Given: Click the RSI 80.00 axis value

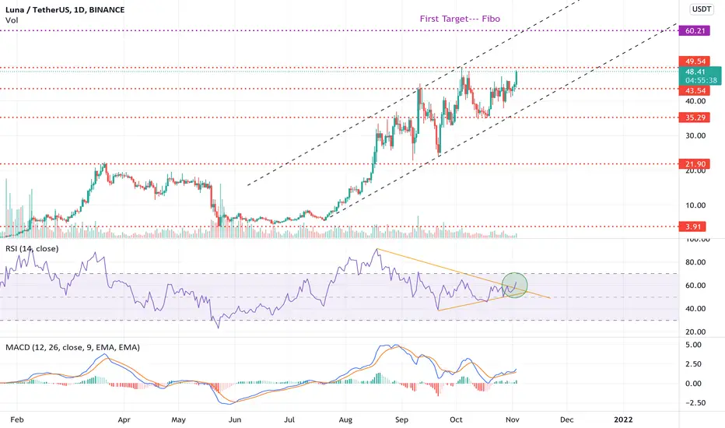Looking at the screenshot, I should tap(695, 262).
